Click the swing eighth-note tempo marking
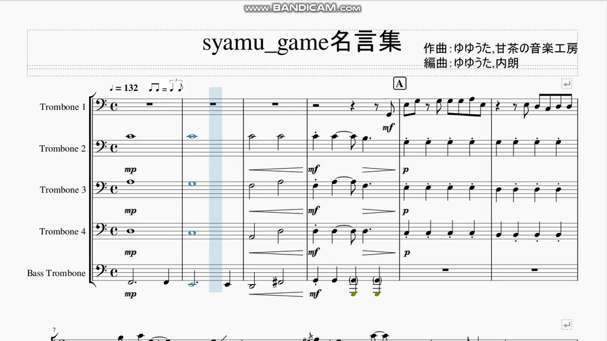Viewport: 607px width, 341px height. 166,87
